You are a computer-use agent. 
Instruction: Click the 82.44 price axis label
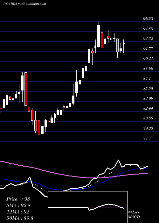point(148,108)
